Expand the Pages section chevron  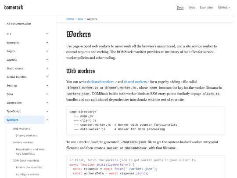pyautogui.click(x=47, y=51)
